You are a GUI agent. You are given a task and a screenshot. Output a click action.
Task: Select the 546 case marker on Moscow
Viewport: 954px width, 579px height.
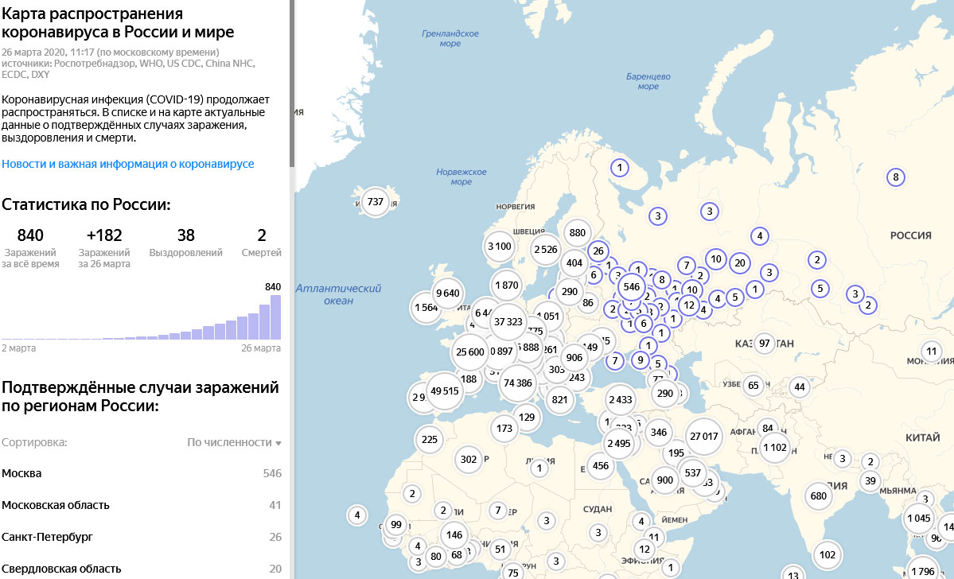click(632, 286)
